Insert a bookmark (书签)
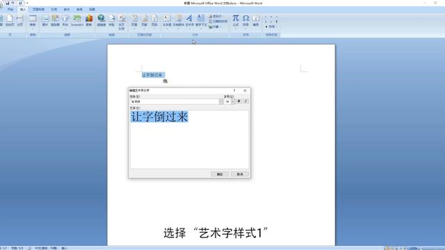 click(111, 21)
